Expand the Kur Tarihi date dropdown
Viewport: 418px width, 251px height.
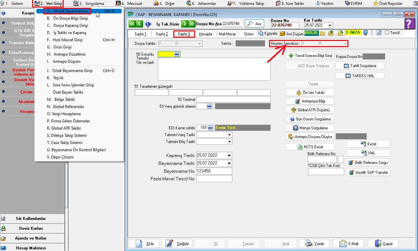[330, 26]
